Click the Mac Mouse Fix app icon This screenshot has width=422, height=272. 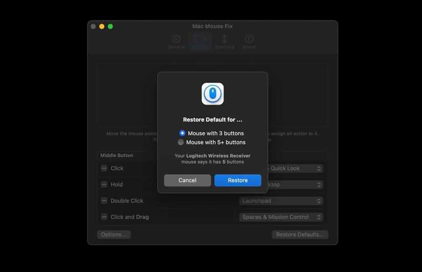213,94
